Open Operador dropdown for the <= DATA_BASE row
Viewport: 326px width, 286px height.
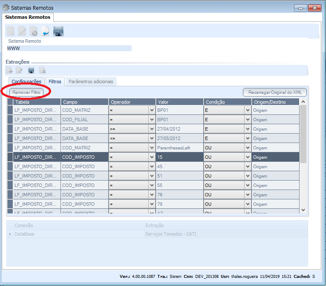[x=152, y=138]
